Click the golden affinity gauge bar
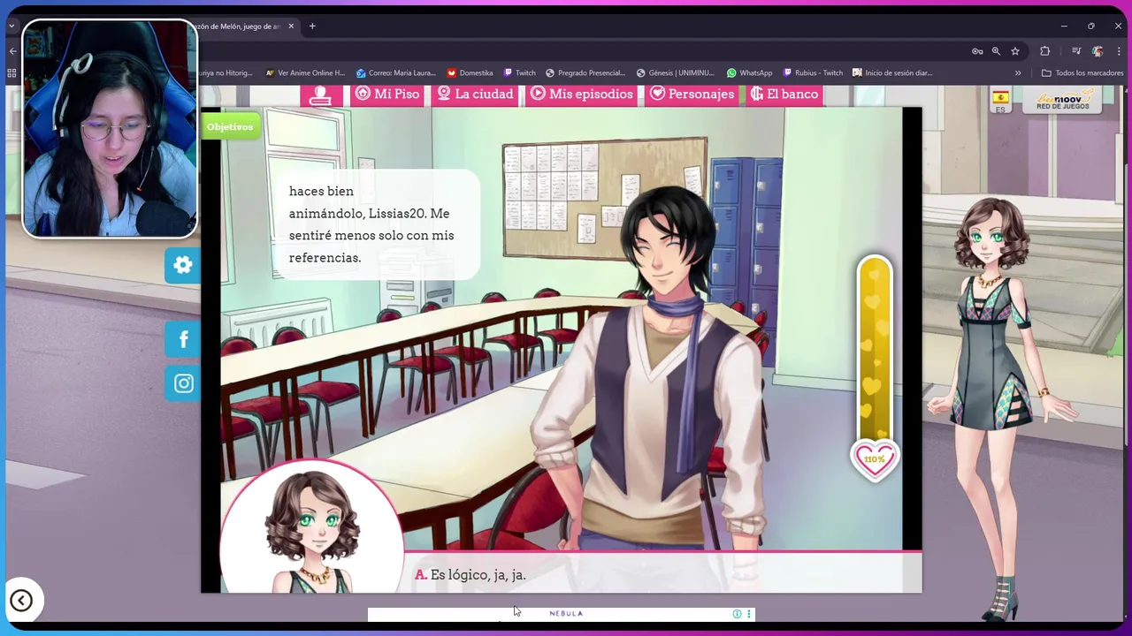Screen dimensions: 1132x636 coord(875,349)
